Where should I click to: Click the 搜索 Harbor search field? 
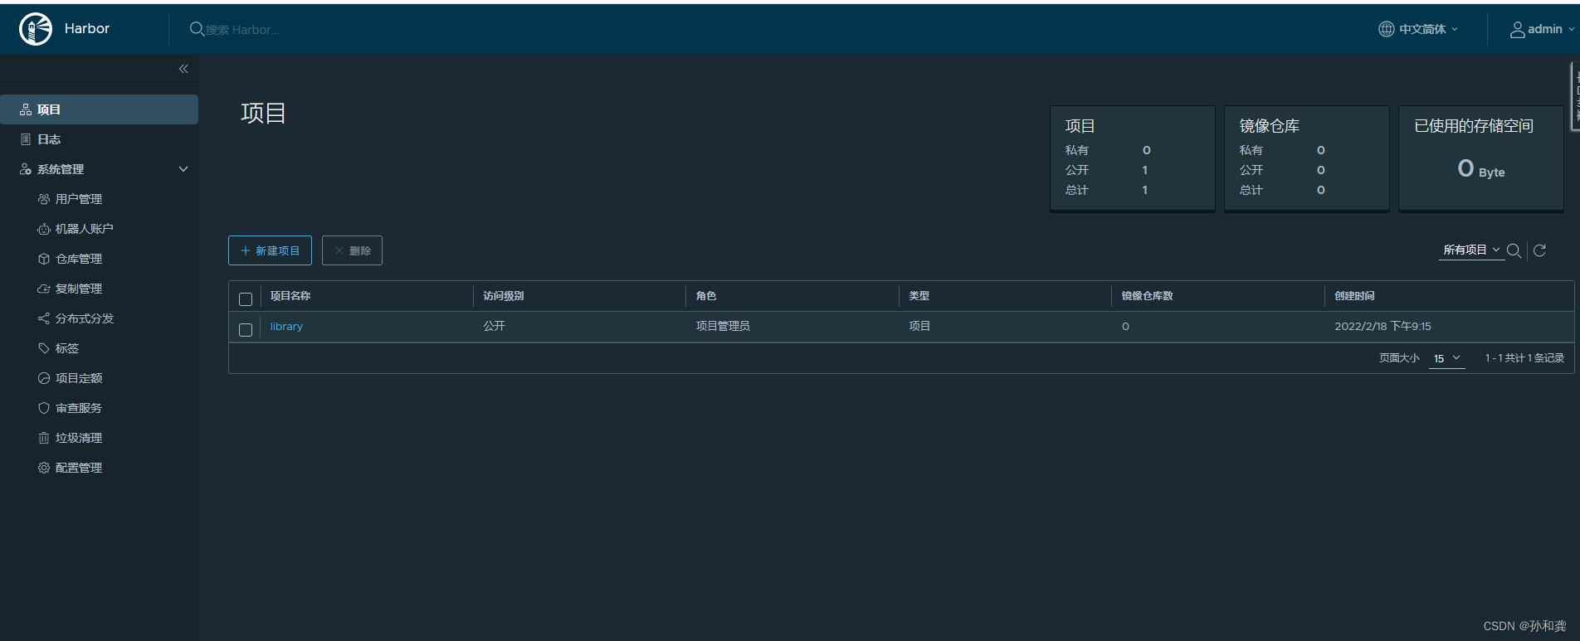click(242, 30)
